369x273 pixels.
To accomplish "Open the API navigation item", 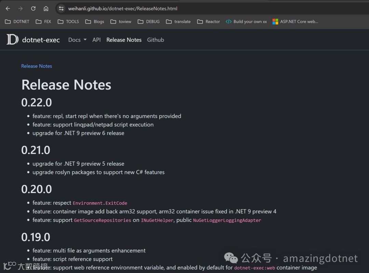I will pos(96,40).
